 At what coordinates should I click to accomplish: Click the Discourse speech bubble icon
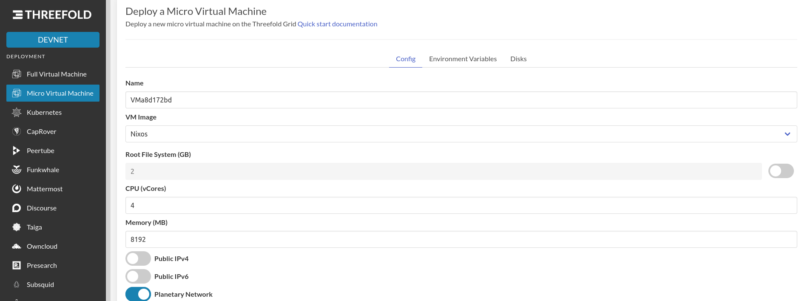17,208
